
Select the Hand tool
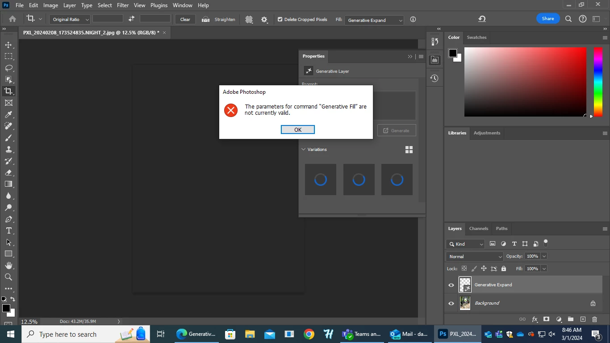point(8,265)
